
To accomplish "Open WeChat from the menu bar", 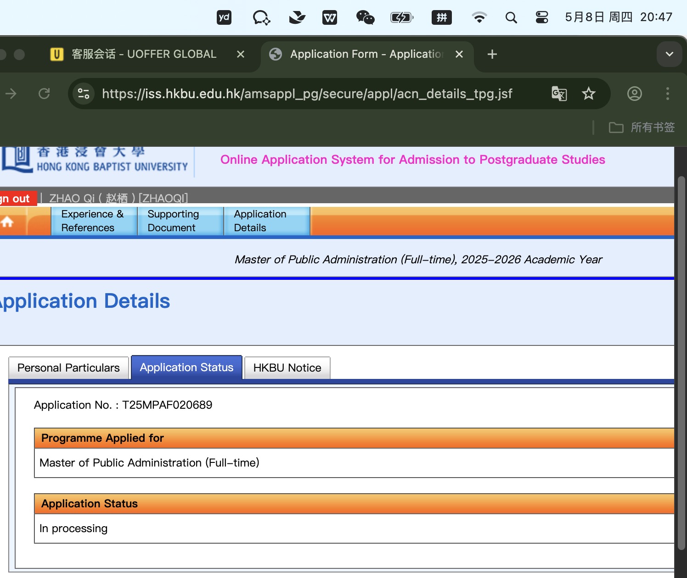I will pos(365,17).
